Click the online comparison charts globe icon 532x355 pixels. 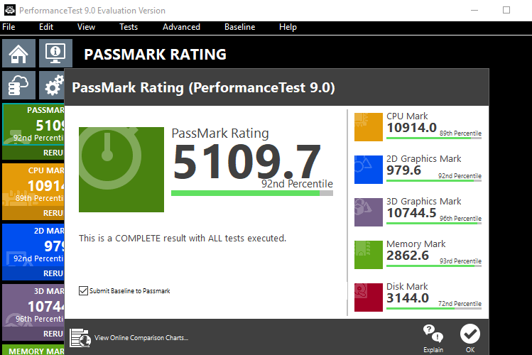click(x=80, y=337)
